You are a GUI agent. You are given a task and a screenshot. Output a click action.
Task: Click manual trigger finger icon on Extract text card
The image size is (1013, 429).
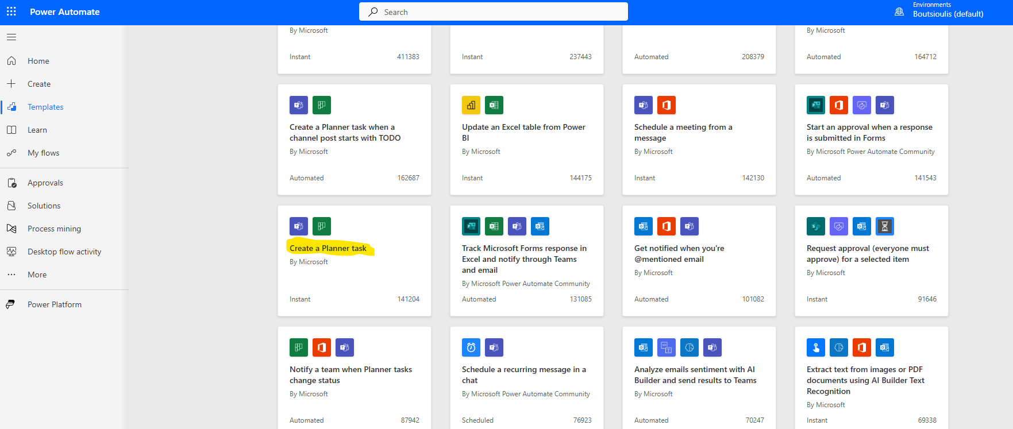(x=816, y=347)
